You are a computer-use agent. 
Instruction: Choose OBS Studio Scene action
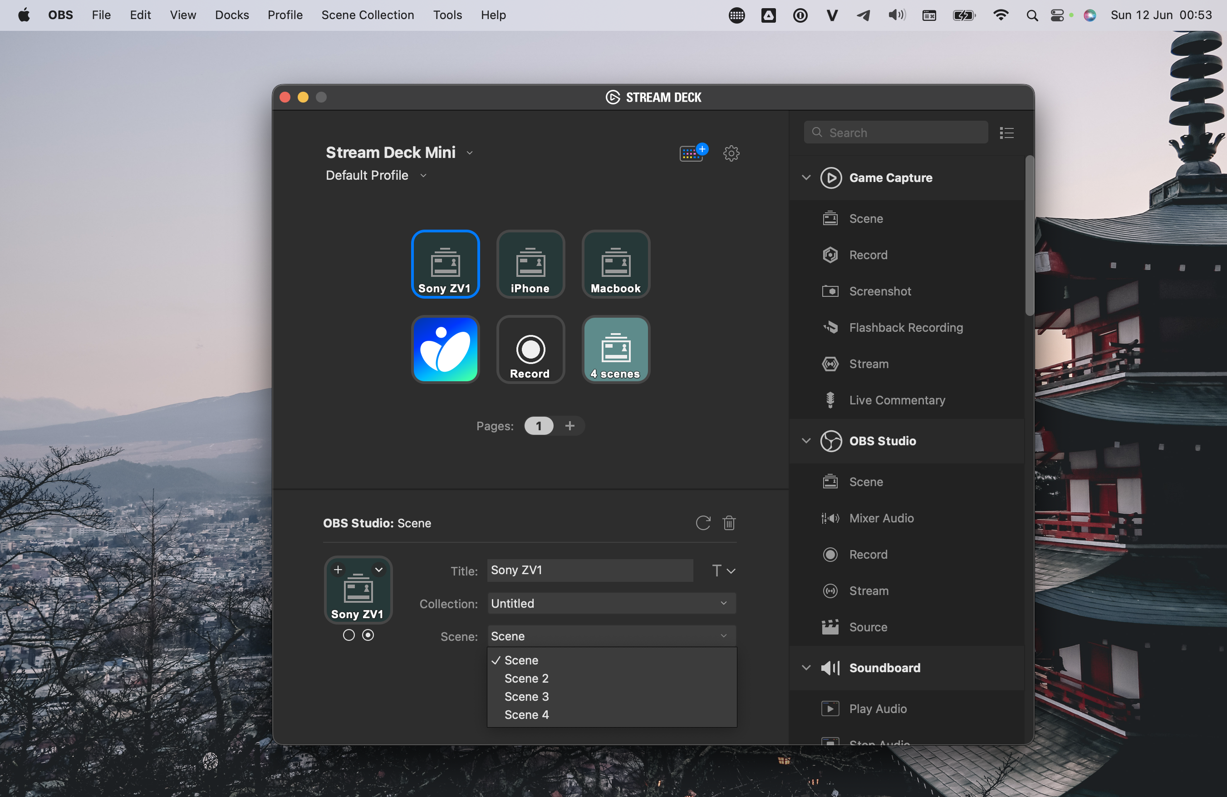click(x=906, y=482)
